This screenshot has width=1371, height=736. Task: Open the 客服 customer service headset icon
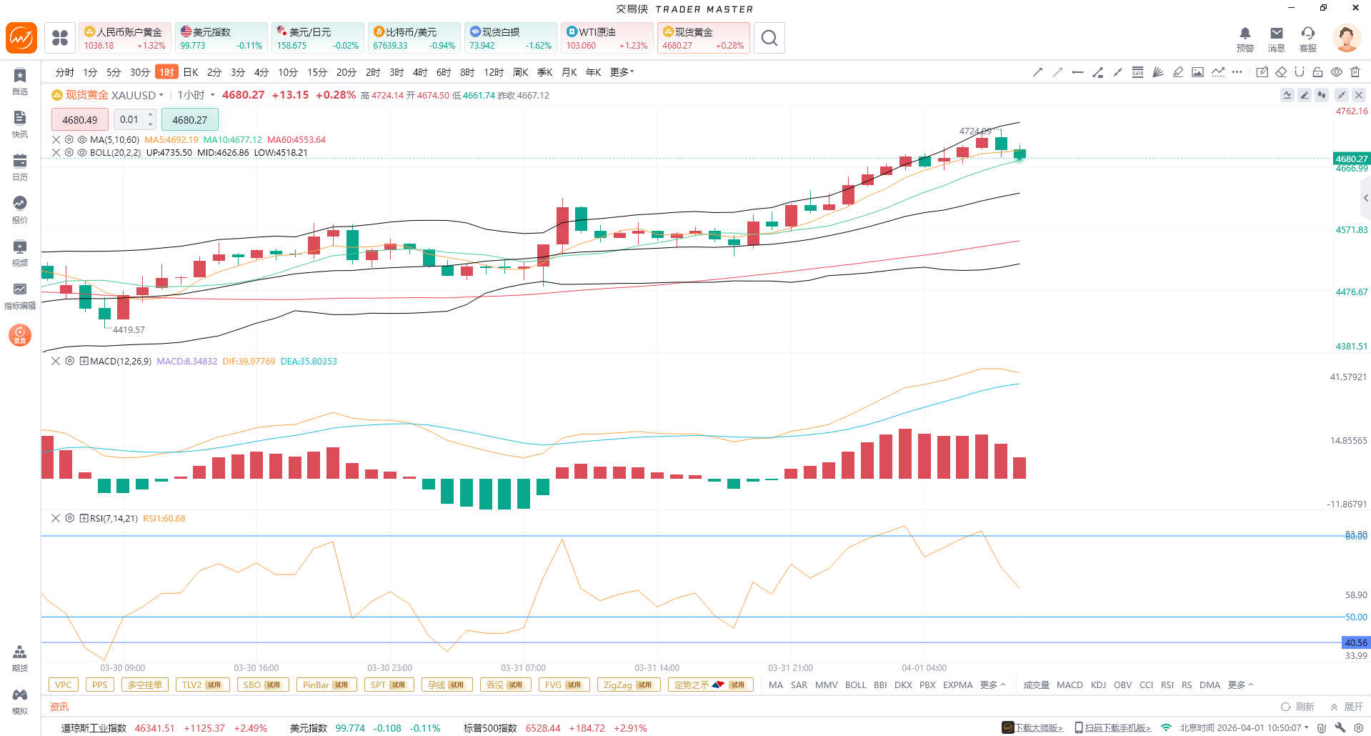(x=1308, y=39)
